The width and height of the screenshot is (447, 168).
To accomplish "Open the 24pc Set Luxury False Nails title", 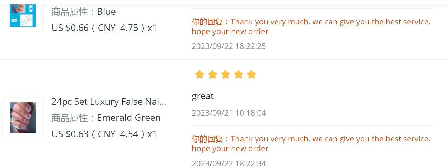I will [x=109, y=102].
